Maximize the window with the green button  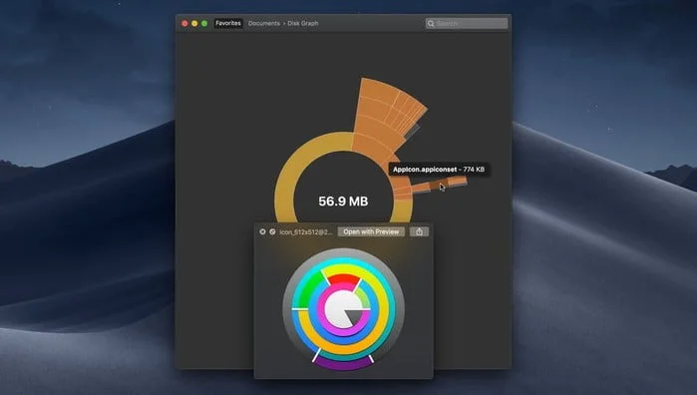[x=204, y=23]
